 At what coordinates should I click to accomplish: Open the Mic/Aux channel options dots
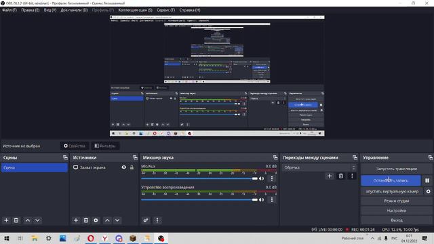tap(272, 178)
